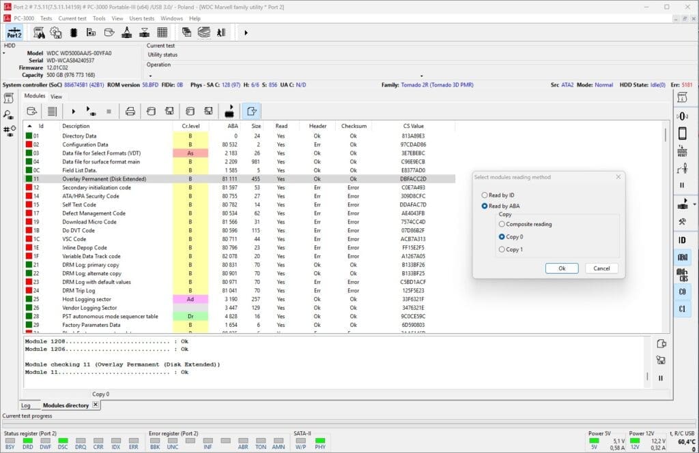Viewport: 699px width, 453px height.
Task: Expand main toolbar overflow arrow
Action: [x=246, y=33]
